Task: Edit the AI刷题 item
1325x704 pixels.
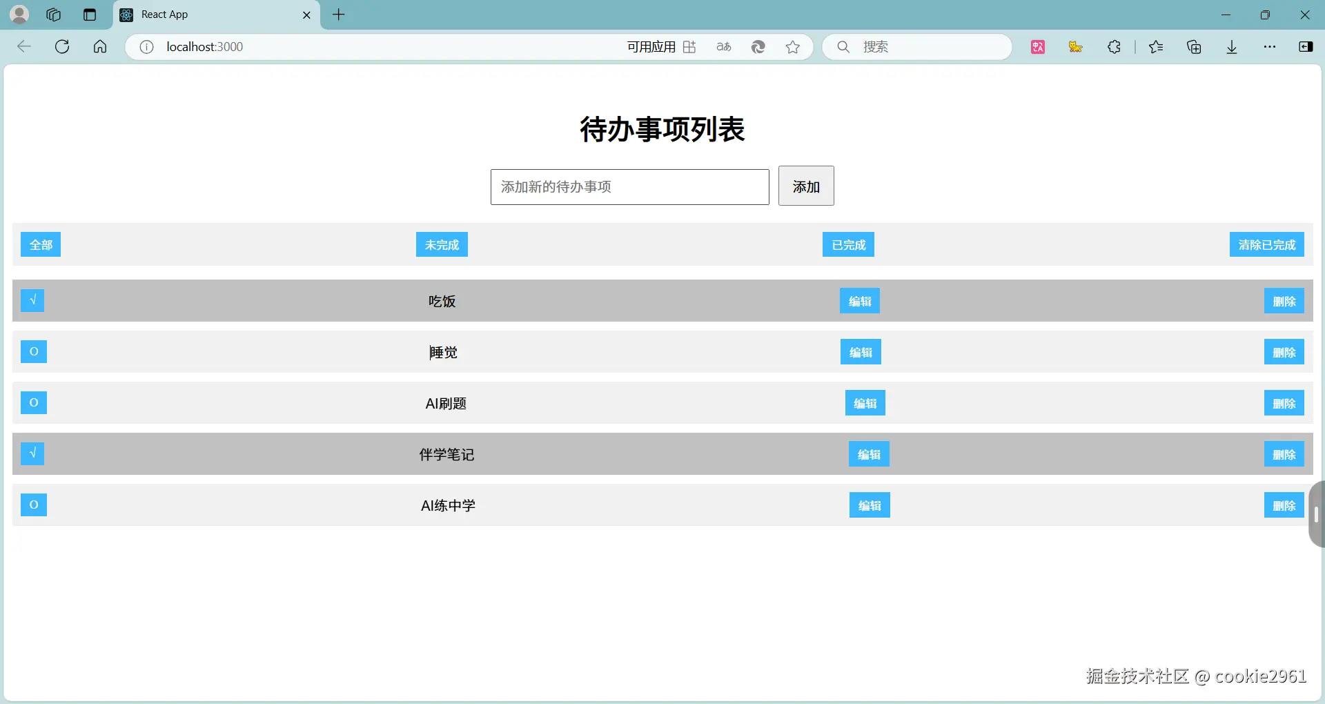Action: point(865,403)
